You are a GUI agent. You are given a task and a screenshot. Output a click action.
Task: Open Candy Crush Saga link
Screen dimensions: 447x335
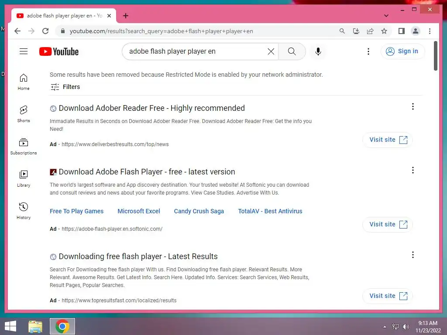[x=199, y=211]
